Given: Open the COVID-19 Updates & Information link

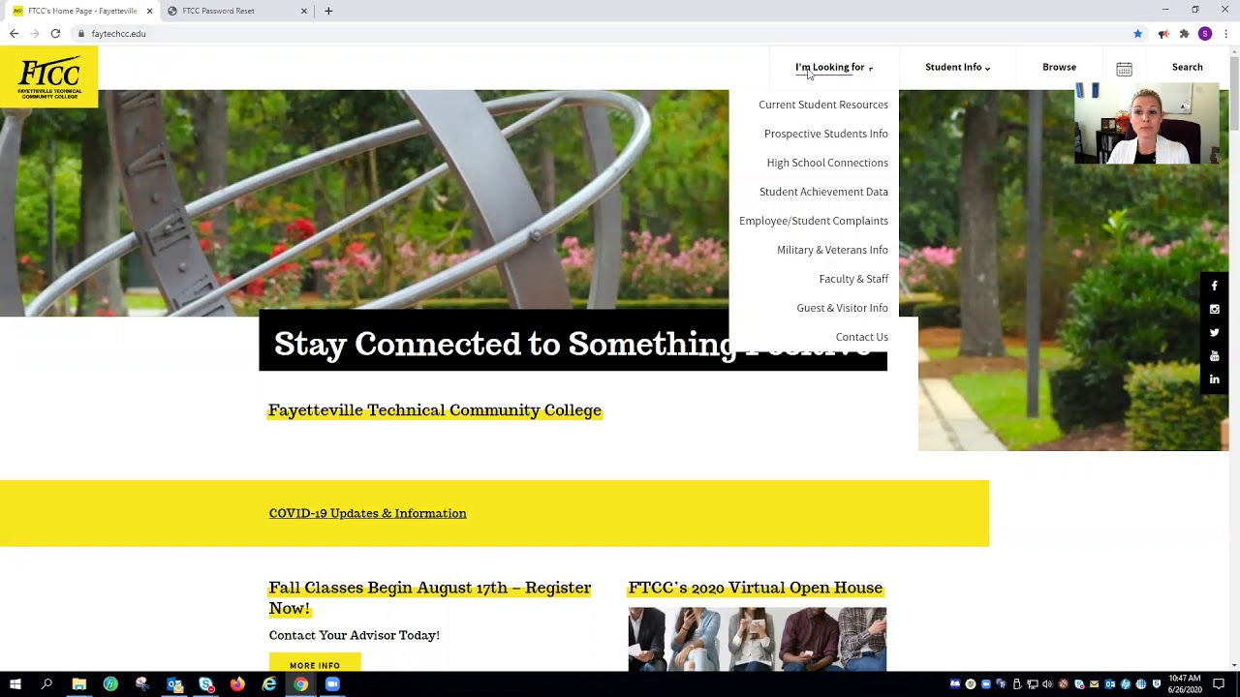Looking at the screenshot, I should [368, 514].
